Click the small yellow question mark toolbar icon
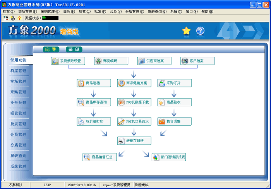271x189 pixels. pyautogui.click(x=19, y=18)
